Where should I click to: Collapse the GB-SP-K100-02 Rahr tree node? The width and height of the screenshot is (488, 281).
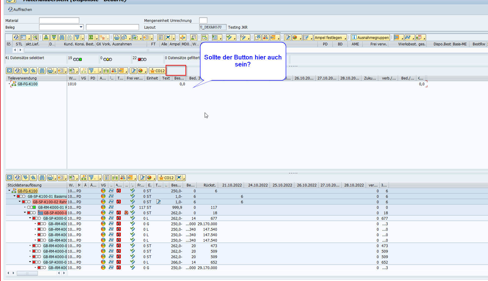click(20, 202)
